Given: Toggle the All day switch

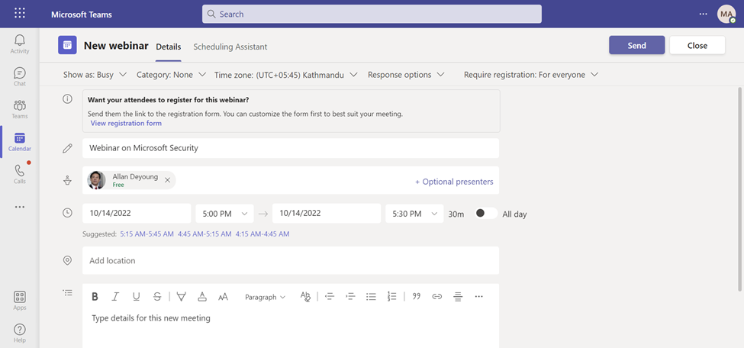Looking at the screenshot, I should tap(485, 214).
